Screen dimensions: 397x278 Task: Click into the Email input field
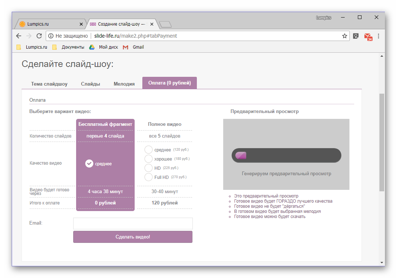[x=133, y=223]
